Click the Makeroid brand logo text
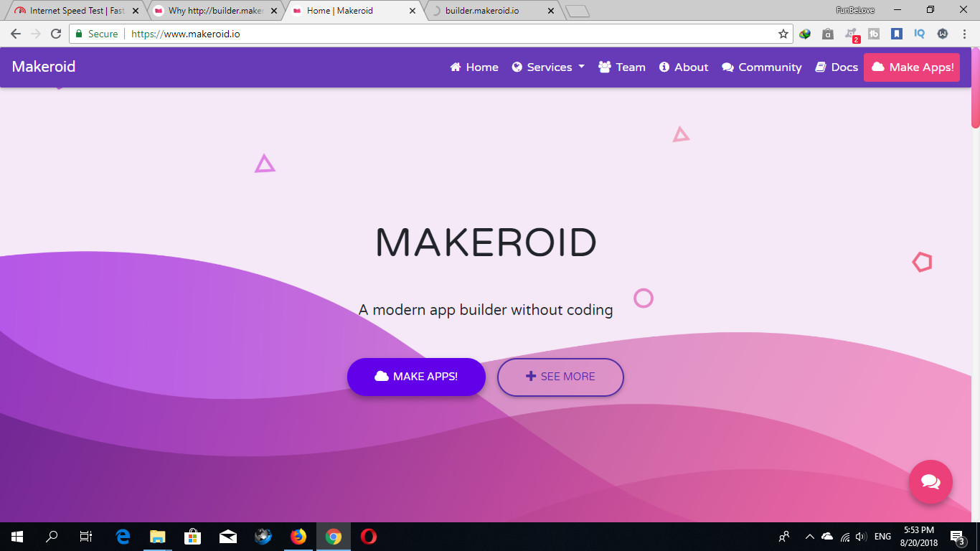 click(44, 67)
